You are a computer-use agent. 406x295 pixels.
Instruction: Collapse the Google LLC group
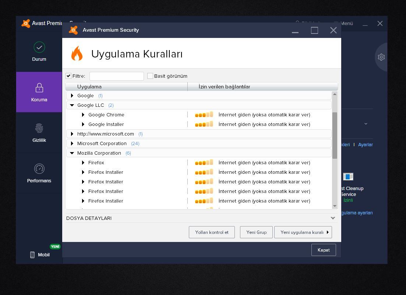[x=72, y=105]
